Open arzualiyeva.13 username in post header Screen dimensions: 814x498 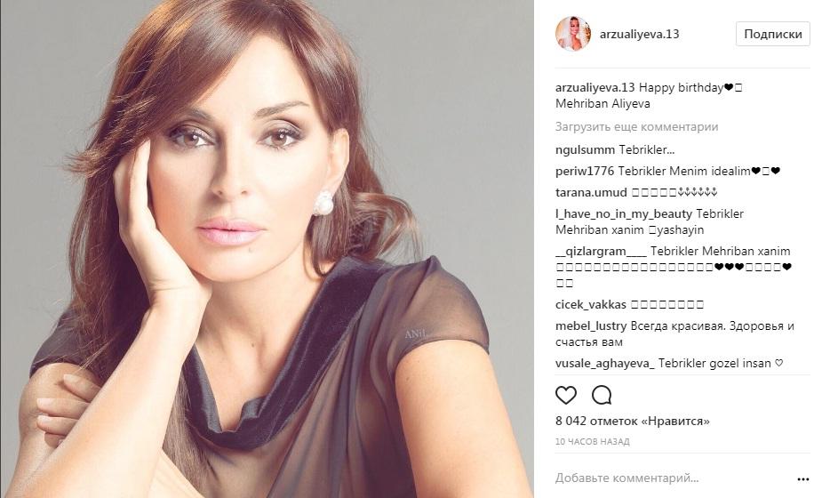click(x=639, y=35)
